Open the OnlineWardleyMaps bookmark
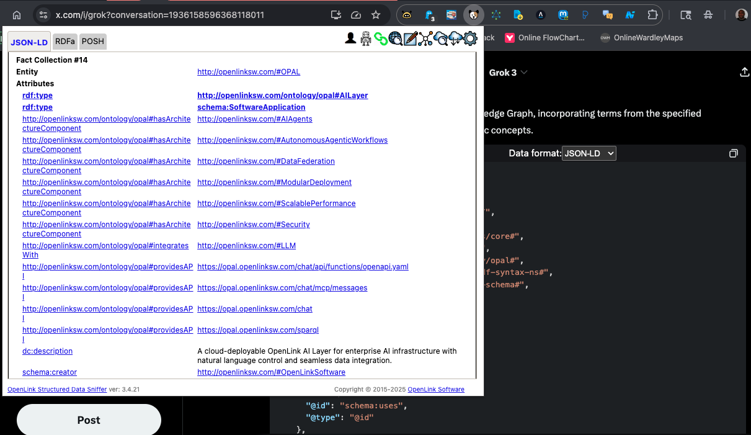The height and width of the screenshot is (435, 751). click(641, 38)
